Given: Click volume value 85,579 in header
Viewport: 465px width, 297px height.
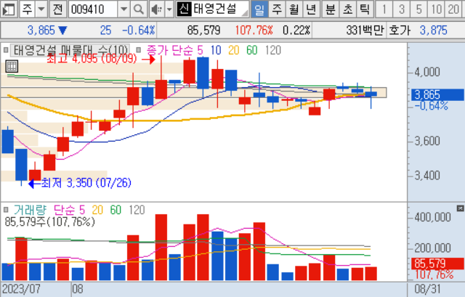Looking at the screenshot, I should [x=203, y=30].
